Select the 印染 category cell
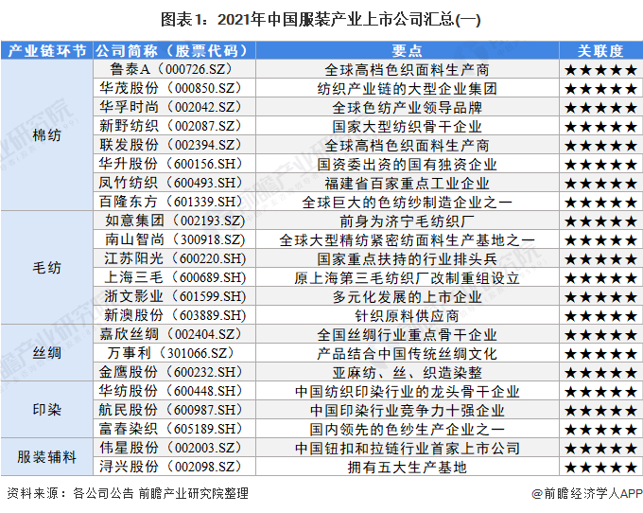Image resolution: width=643 pixels, height=513 pixels. point(46,410)
